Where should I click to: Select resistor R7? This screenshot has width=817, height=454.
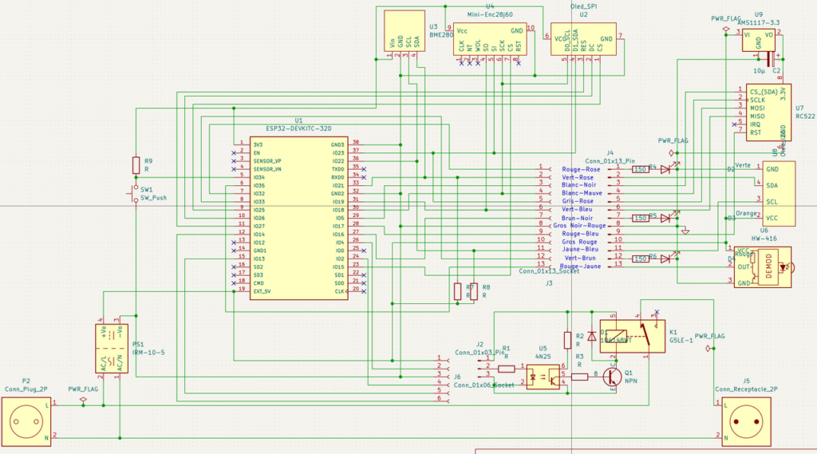tap(457, 291)
